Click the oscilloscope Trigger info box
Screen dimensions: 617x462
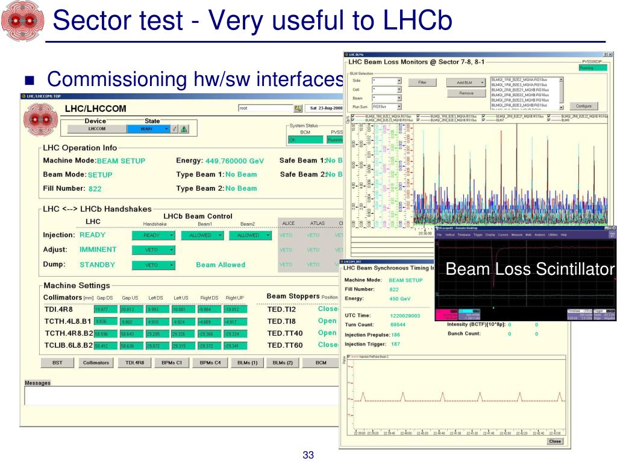[x=604, y=315]
